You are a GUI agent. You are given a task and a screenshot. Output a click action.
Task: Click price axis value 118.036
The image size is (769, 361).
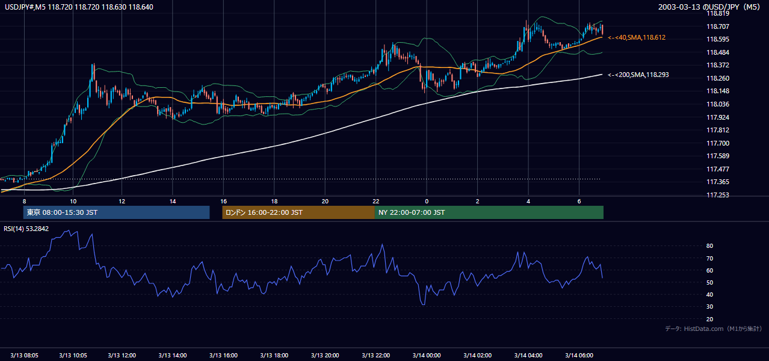point(717,104)
